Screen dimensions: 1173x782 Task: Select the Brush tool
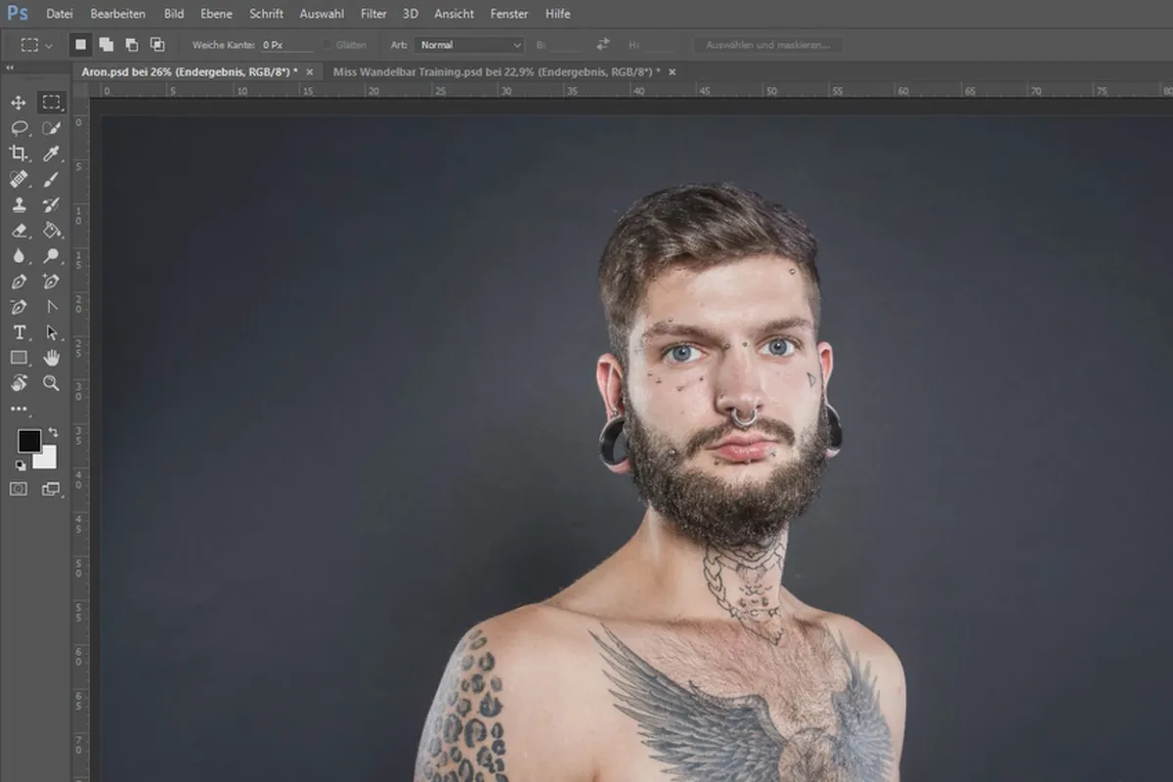pos(51,179)
